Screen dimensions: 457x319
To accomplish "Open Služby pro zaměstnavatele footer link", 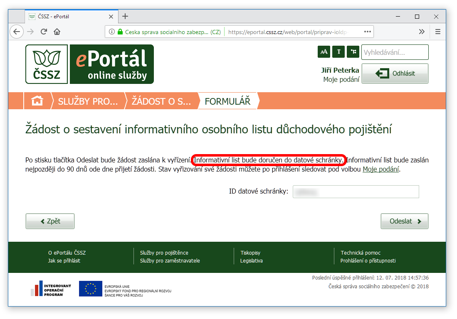I will (x=170, y=260).
